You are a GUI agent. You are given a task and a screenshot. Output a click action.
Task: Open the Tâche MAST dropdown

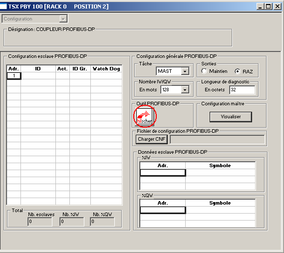(x=185, y=71)
